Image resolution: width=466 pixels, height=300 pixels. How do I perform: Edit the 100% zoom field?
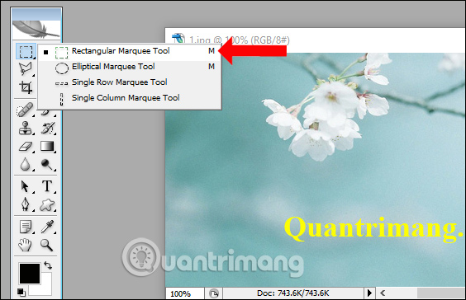184,293
